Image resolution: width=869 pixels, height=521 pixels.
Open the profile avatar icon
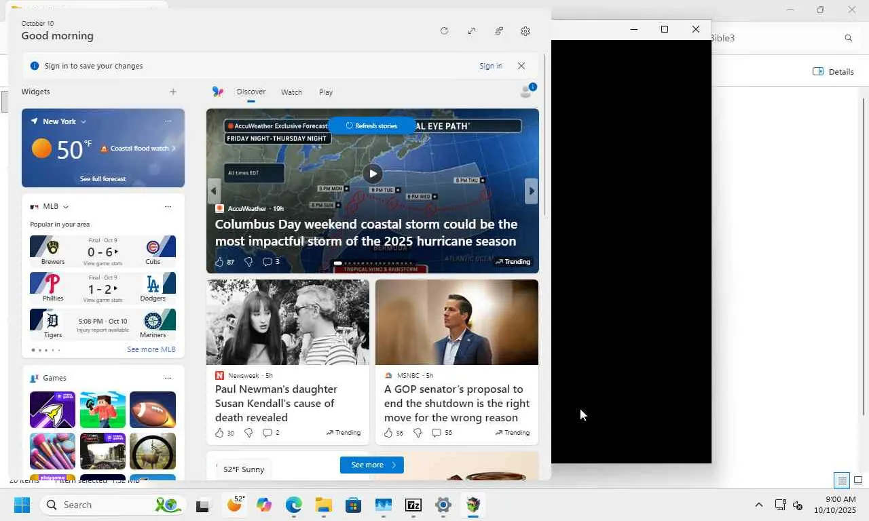[x=526, y=92]
